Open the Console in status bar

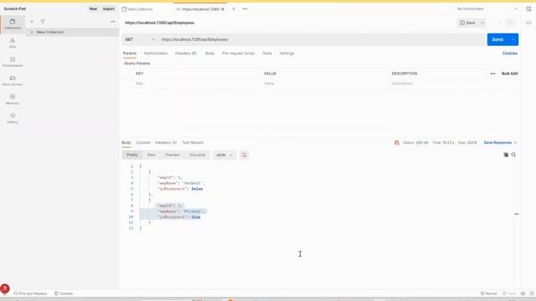click(64, 293)
